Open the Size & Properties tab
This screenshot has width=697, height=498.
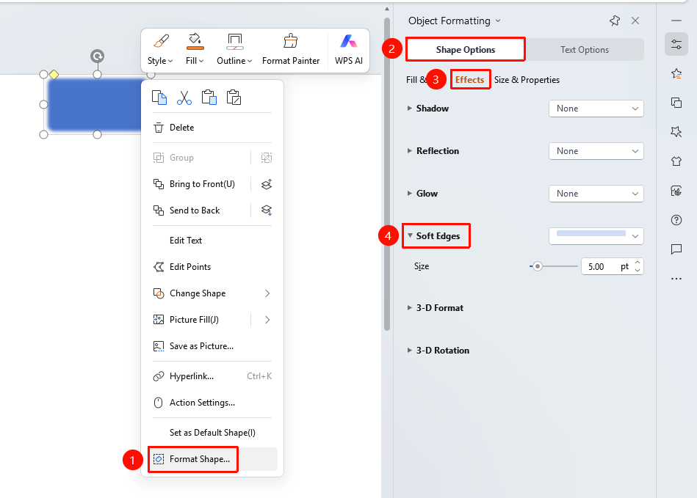(x=527, y=80)
